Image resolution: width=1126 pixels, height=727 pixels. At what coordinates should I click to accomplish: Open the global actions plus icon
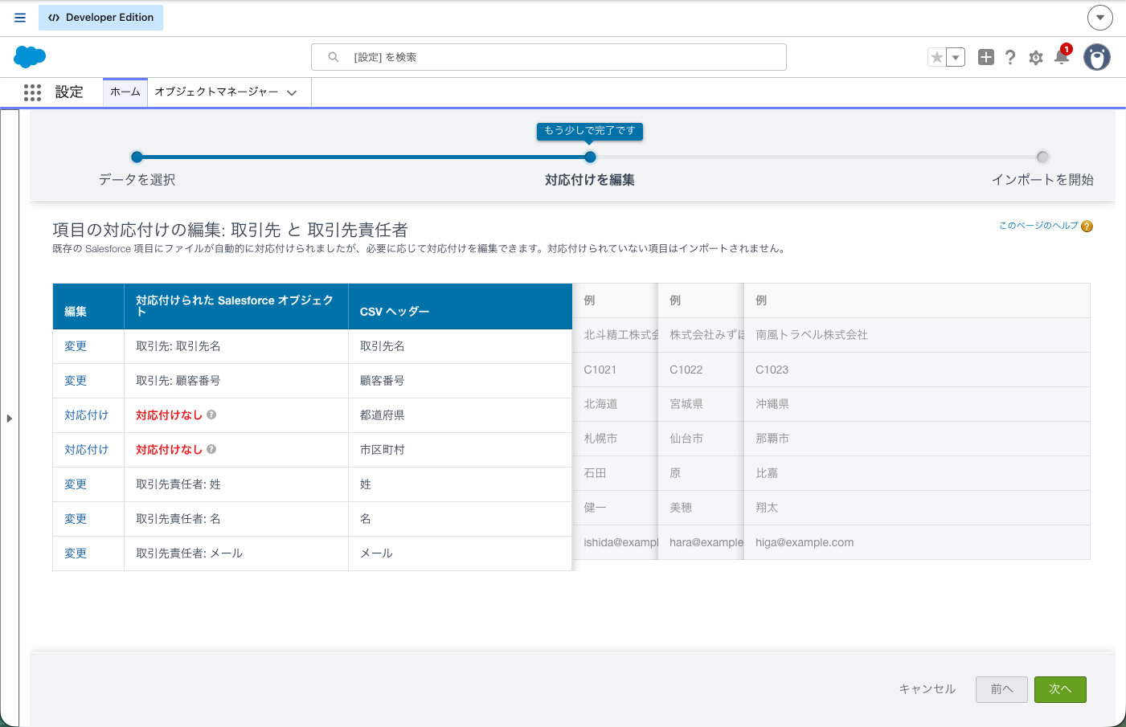pos(986,57)
